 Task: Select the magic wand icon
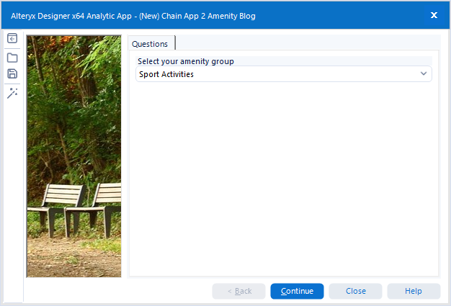12,93
